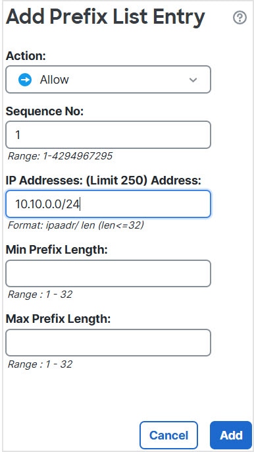The height and width of the screenshot is (452, 254).
Task: Click range hint under Min Prefix Length
Action: click(x=39, y=295)
